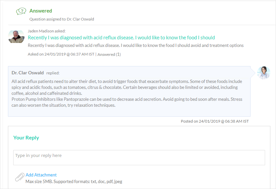Click the gray question description text

[136, 45]
